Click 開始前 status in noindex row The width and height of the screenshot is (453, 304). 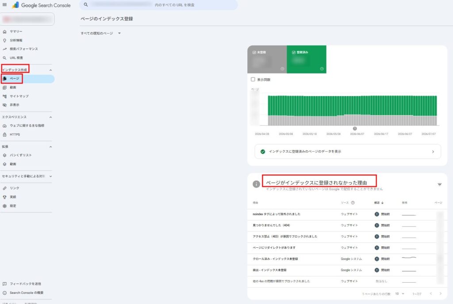[382, 215]
